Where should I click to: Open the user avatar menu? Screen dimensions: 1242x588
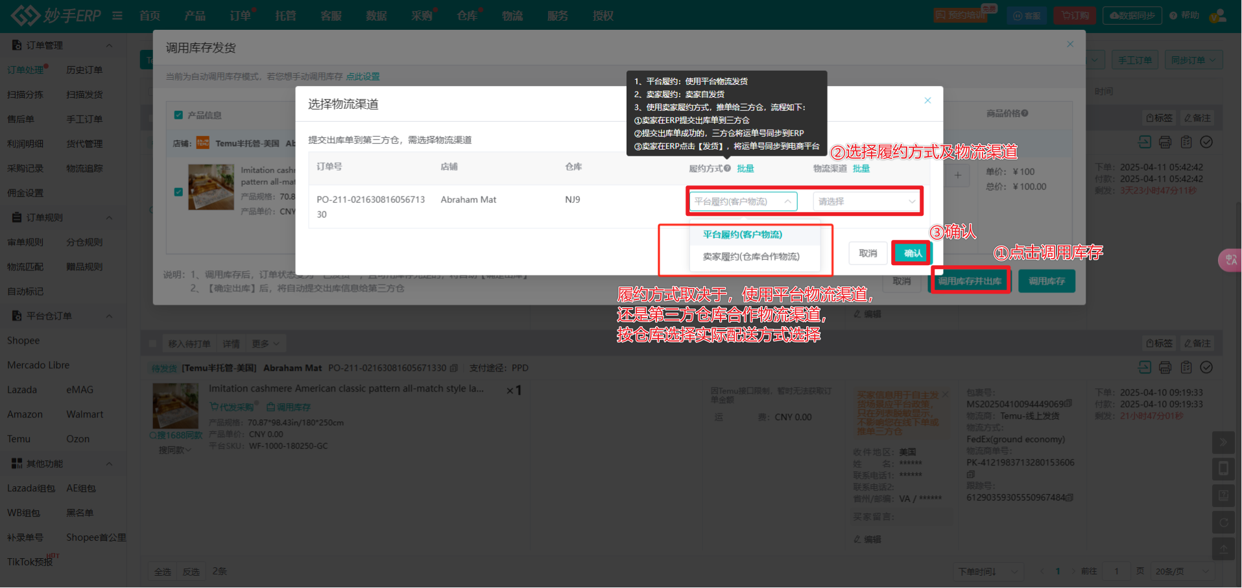click(1219, 16)
